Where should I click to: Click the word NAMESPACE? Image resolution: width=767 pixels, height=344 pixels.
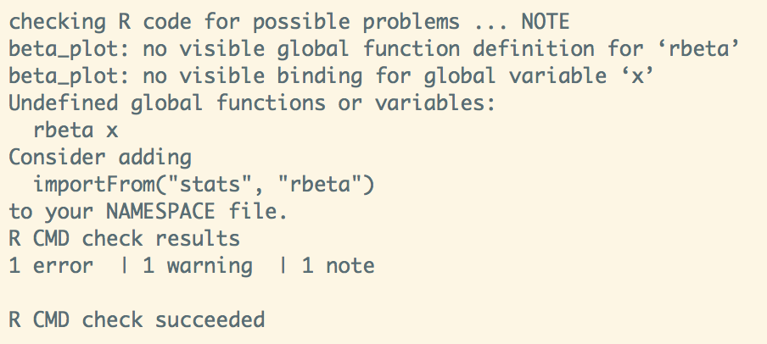(161, 212)
